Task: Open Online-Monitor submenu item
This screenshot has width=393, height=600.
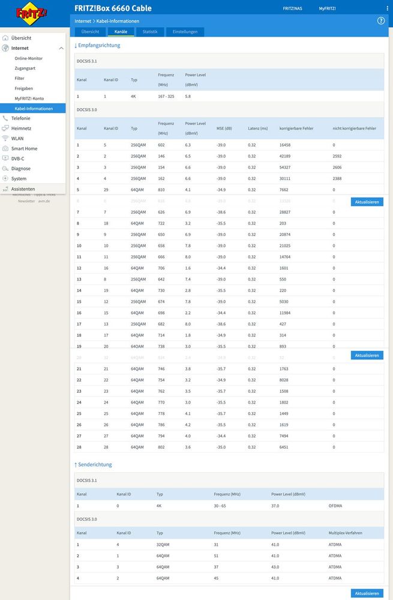Action: click(x=29, y=58)
